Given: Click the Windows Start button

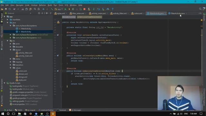Looking at the screenshot, I should (3, 114).
